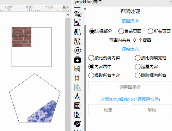The width and height of the screenshot is (172, 131).
Task: Click the mirrored page flip icon
Action: (x=77, y=115)
